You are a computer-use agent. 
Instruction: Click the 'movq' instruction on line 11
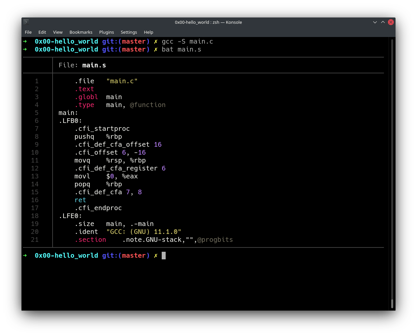pyautogui.click(x=82, y=160)
